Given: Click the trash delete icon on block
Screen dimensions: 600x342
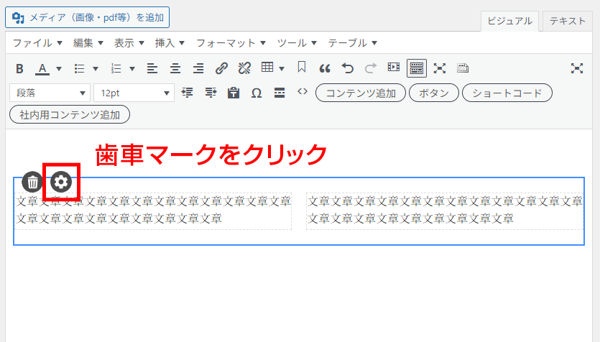Looking at the screenshot, I should pyautogui.click(x=32, y=182).
